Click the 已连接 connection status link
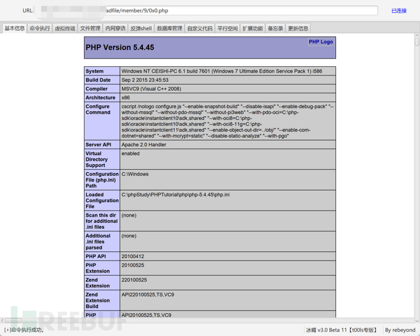Image resolution: width=420 pixels, height=336 pixels. click(x=399, y=10)
